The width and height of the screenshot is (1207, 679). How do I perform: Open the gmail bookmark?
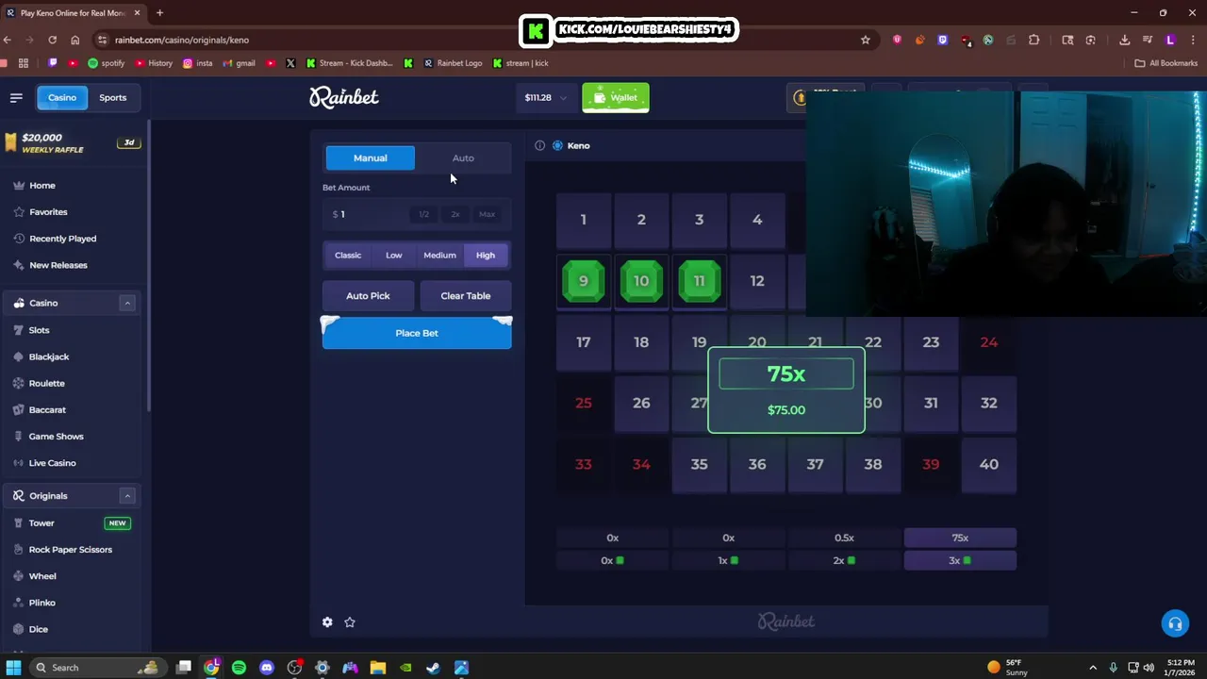tap(239, 63)
